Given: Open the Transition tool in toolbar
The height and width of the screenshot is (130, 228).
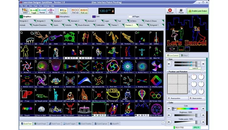Looking at the screenshot, I should (x=63, y=11).
